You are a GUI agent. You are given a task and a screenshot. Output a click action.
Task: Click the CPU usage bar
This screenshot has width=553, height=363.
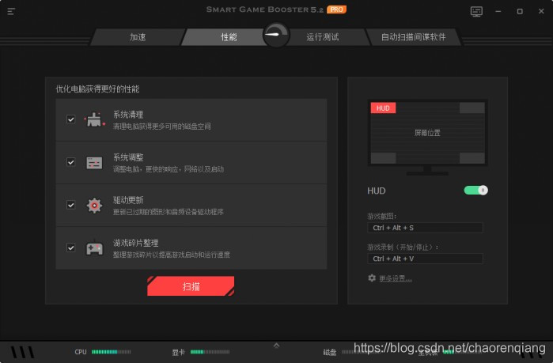pyautogui.click(x=111, y=352)
